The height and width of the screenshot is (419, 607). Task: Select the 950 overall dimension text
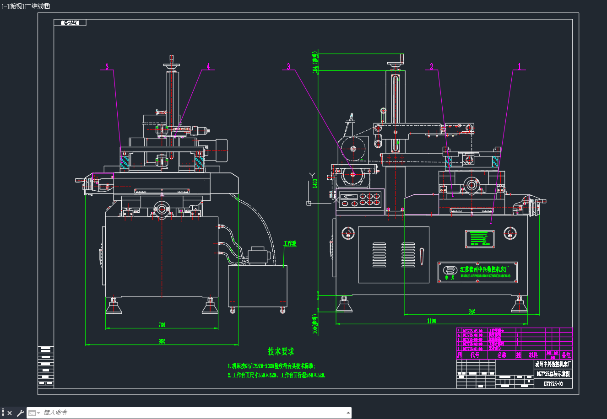pyautogui.click(x=162, y=341)
